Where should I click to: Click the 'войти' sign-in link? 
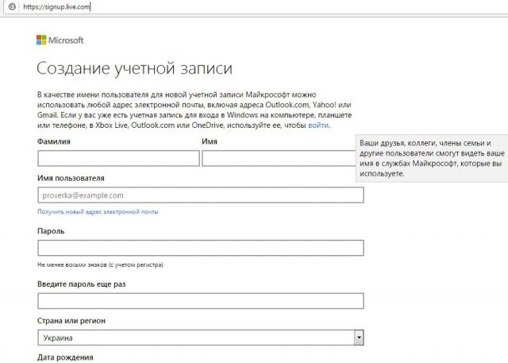click(318, 126)
